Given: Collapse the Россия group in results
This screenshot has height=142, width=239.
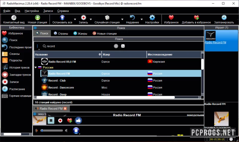Looking at the screenshot, I should click(x=36, y=67).
